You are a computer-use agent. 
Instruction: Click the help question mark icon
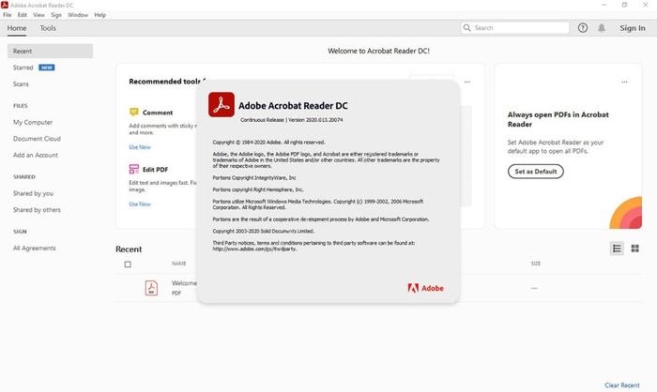[583, 28]
